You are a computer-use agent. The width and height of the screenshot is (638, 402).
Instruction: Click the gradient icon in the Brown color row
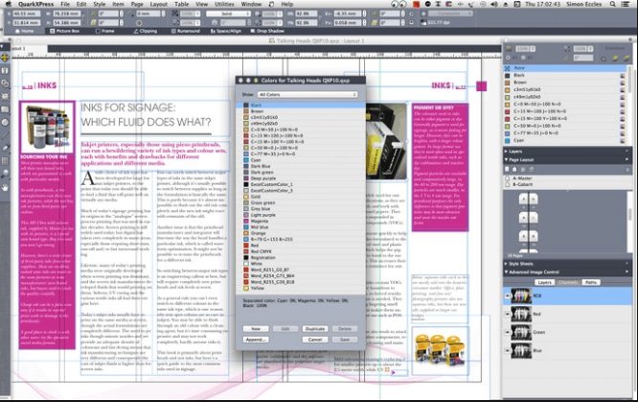(622, 83)
